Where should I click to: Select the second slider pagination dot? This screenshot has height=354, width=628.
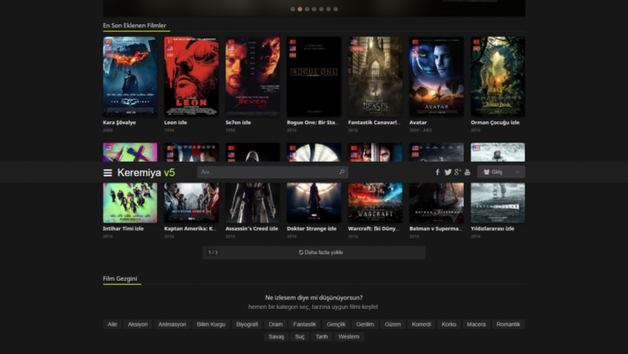pyautogui.click(x=300, y=9)
